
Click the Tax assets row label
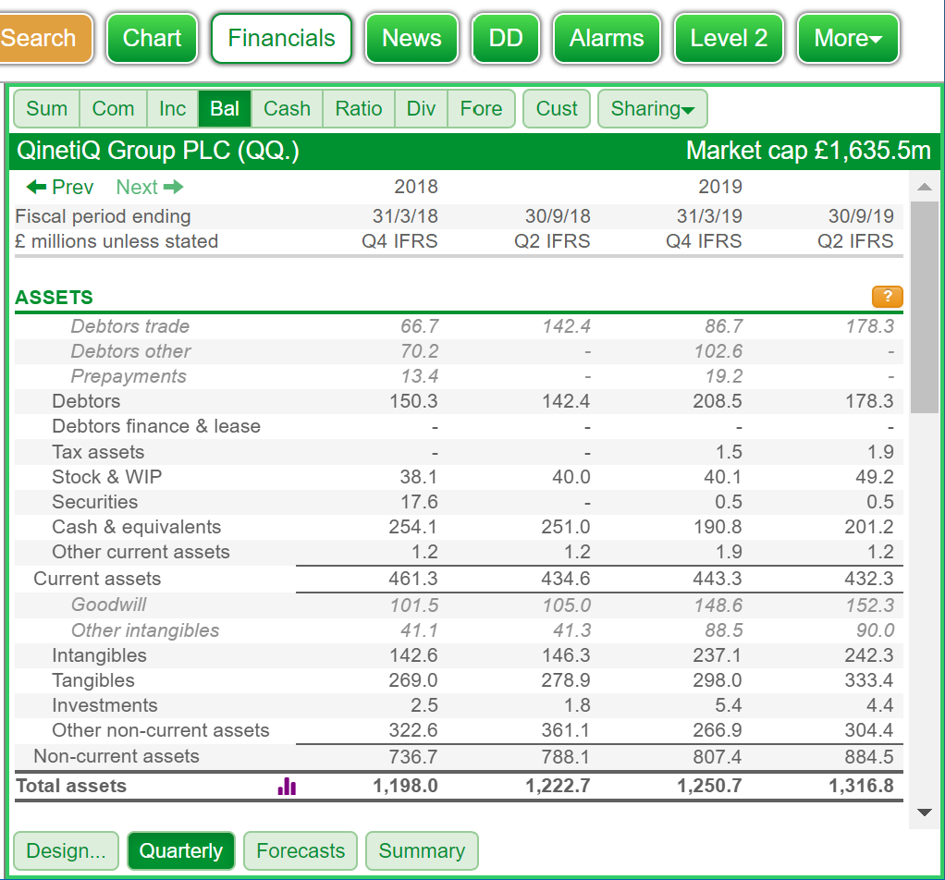[98, 452]
